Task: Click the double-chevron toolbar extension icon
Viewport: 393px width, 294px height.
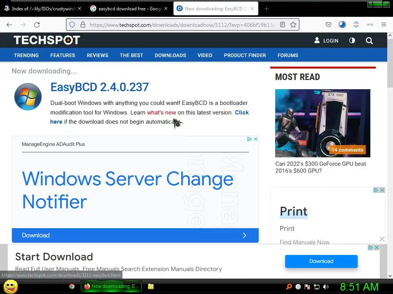Action: pyautogui.click(x=370, y=24)
